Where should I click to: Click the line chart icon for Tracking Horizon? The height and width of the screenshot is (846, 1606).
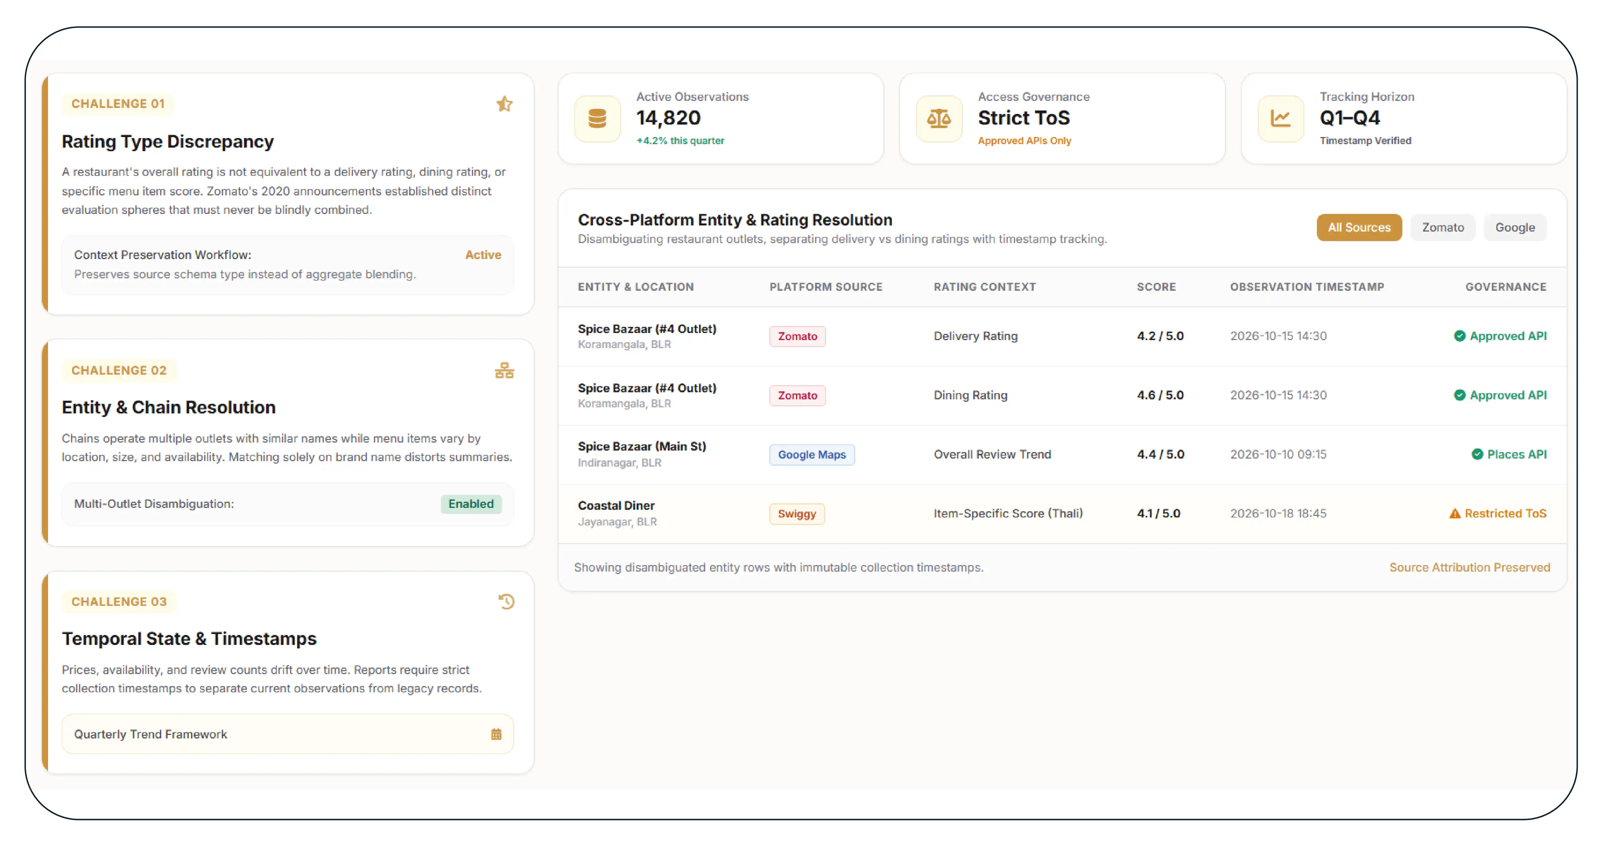(x=1281, y=118)
